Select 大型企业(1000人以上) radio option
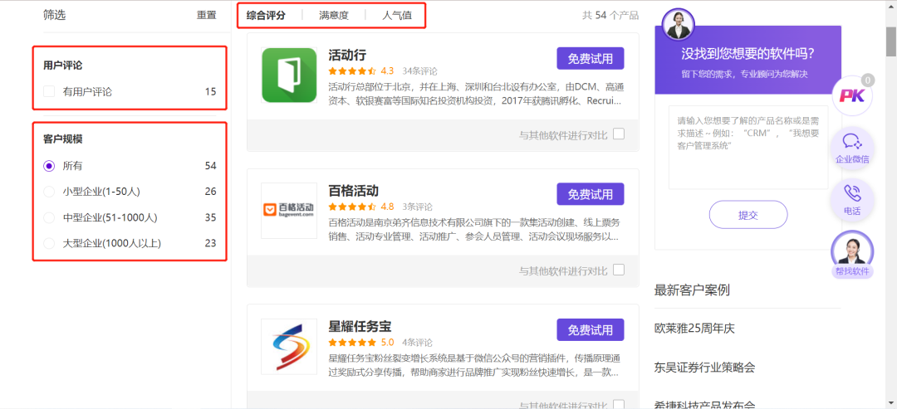Viewport: 897px width, 409px height. tap(49, 243)
